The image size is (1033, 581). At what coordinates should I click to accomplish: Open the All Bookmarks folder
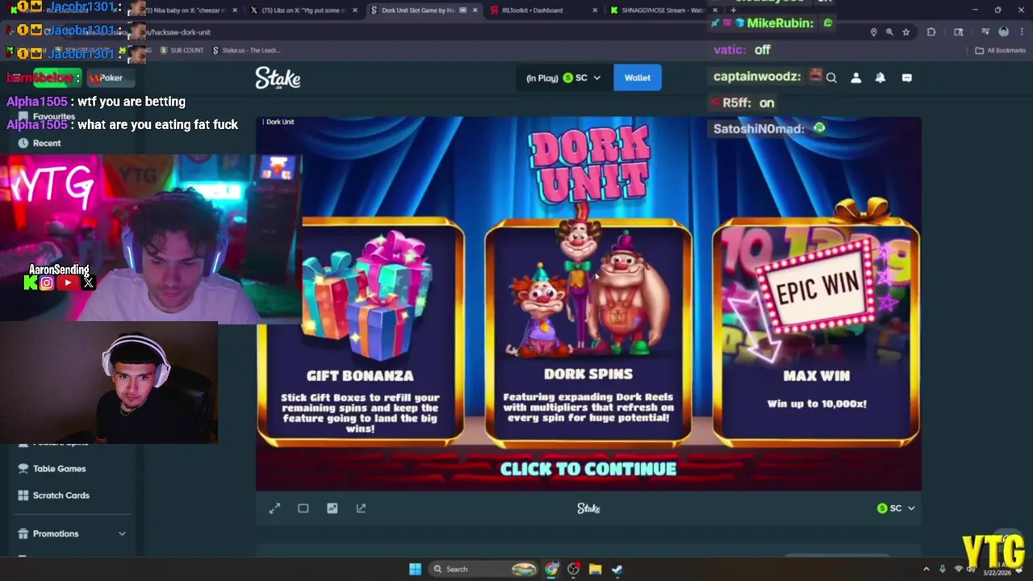tap(1000, 50)
